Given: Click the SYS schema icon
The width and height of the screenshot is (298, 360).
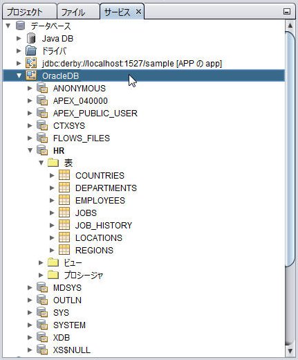Looking at the screenshot, I should coord(42,312).
